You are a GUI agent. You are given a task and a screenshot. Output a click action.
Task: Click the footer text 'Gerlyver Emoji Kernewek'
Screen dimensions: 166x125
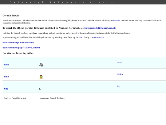[x=15, y=98]
